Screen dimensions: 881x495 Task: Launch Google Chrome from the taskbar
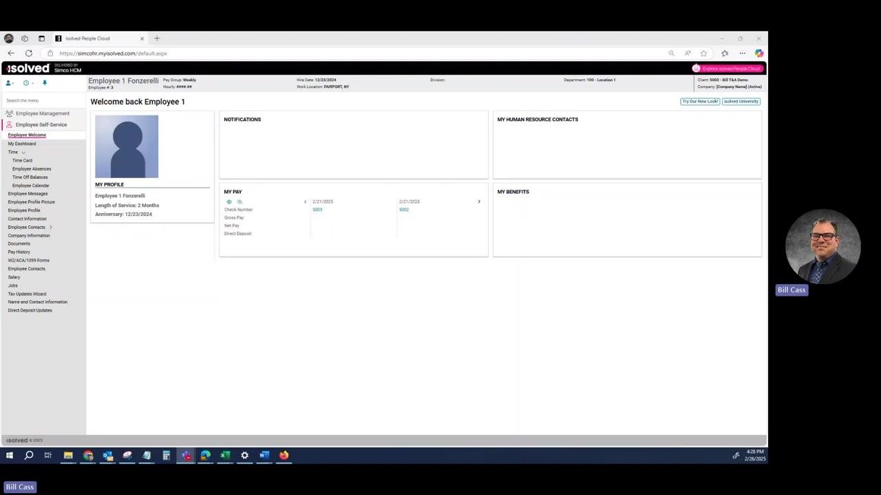click(x=88, y=455)
